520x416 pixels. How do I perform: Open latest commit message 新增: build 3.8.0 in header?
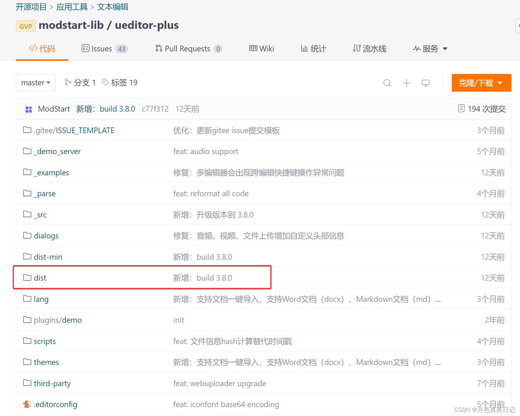click(x=106, y=109)
